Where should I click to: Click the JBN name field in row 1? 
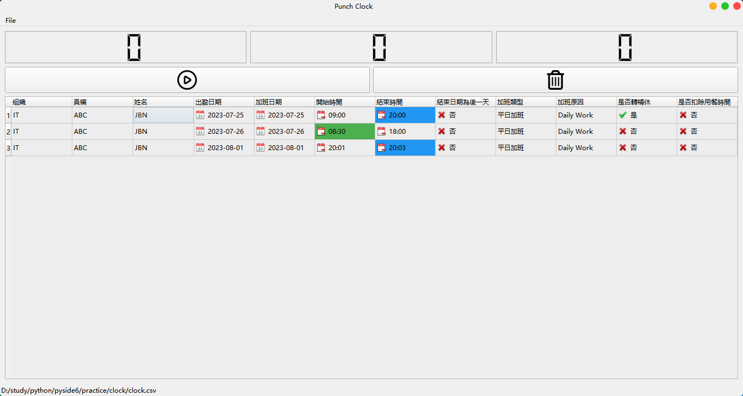[163, 115]
